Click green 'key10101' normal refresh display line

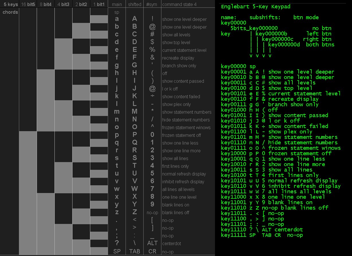click(279, 181)
